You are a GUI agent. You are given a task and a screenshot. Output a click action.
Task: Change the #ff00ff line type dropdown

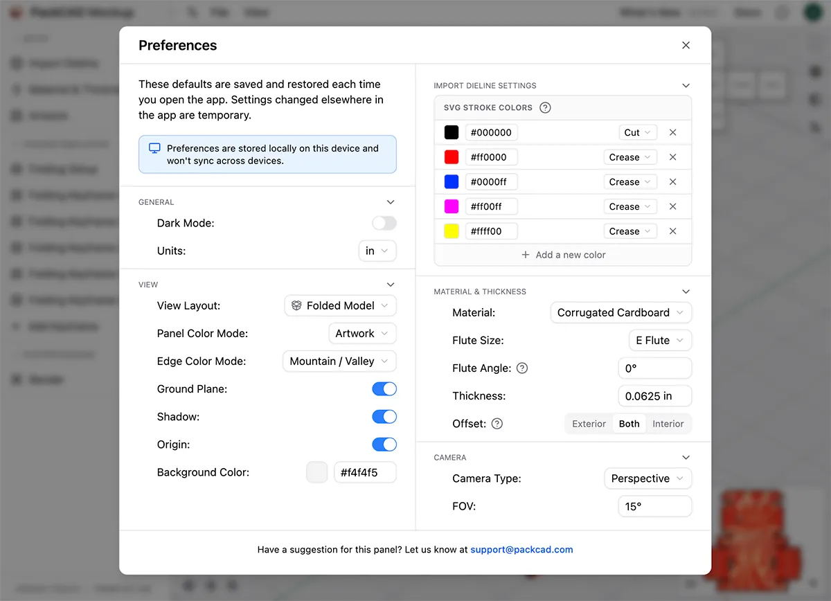630,206
